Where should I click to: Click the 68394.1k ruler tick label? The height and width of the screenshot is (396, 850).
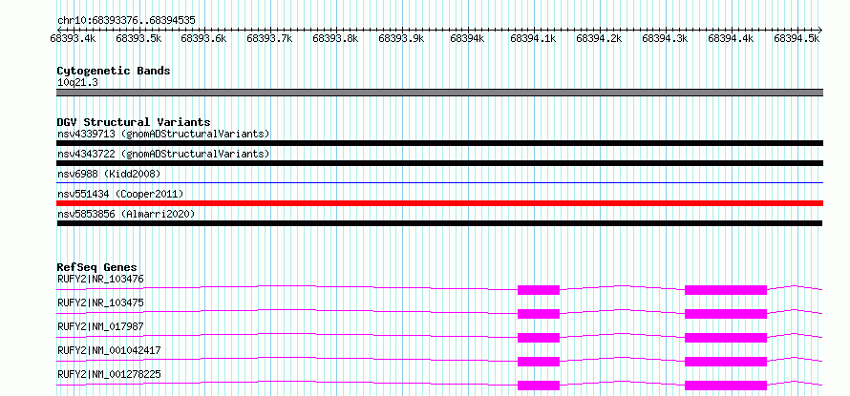click(534, 38)
